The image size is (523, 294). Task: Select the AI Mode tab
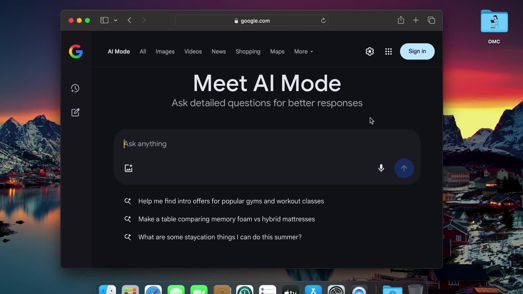[x=119, y=51]
